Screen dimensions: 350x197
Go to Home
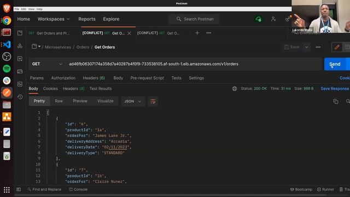pos(24,19)
